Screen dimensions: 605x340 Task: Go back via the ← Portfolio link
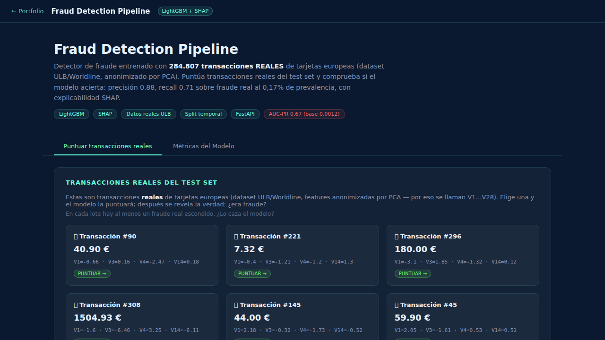(27, 11)
